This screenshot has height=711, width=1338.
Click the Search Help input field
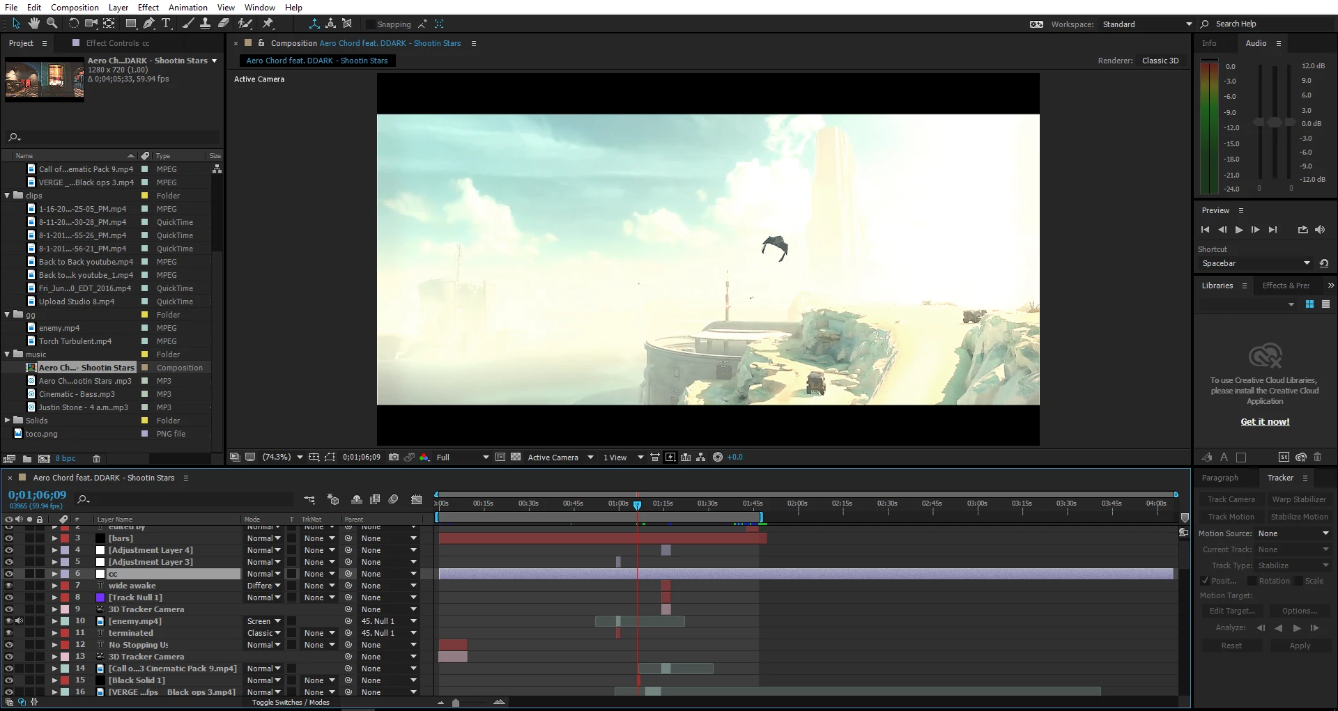pos(1272,24)
